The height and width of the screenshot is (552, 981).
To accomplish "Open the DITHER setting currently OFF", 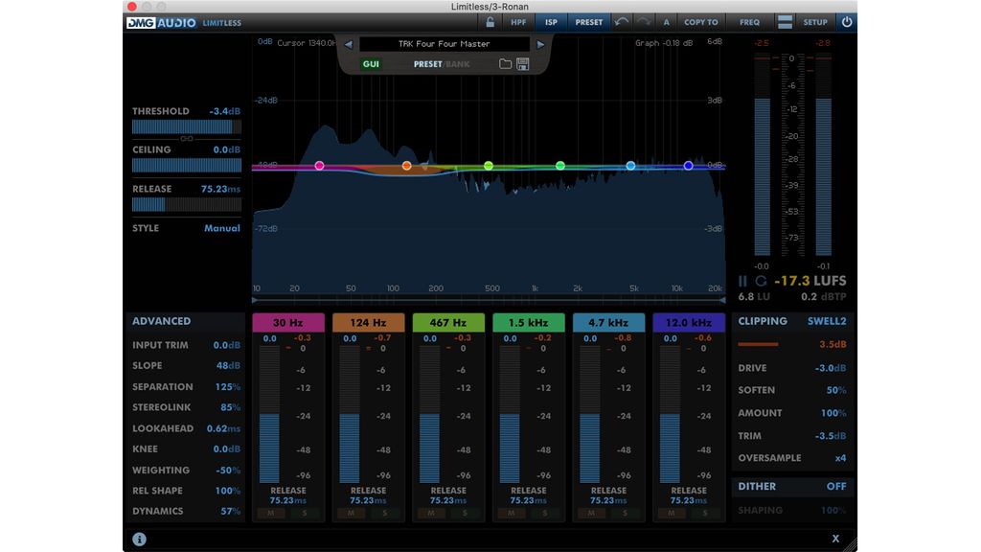I will (x=835, y=486).
